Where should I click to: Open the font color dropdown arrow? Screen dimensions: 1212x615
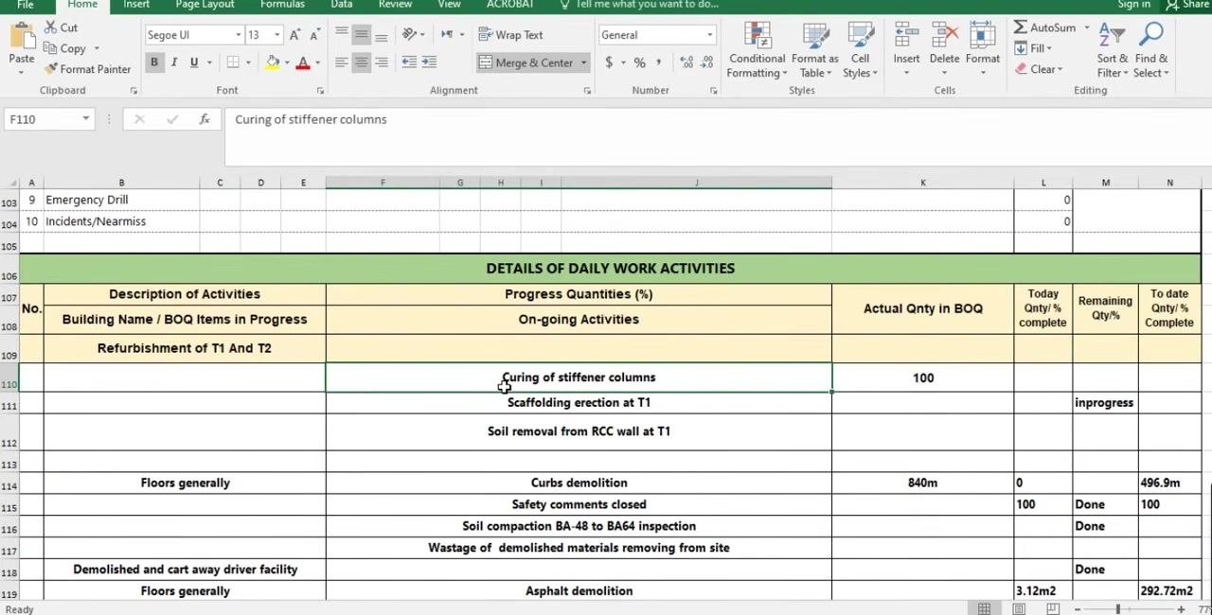317,62
